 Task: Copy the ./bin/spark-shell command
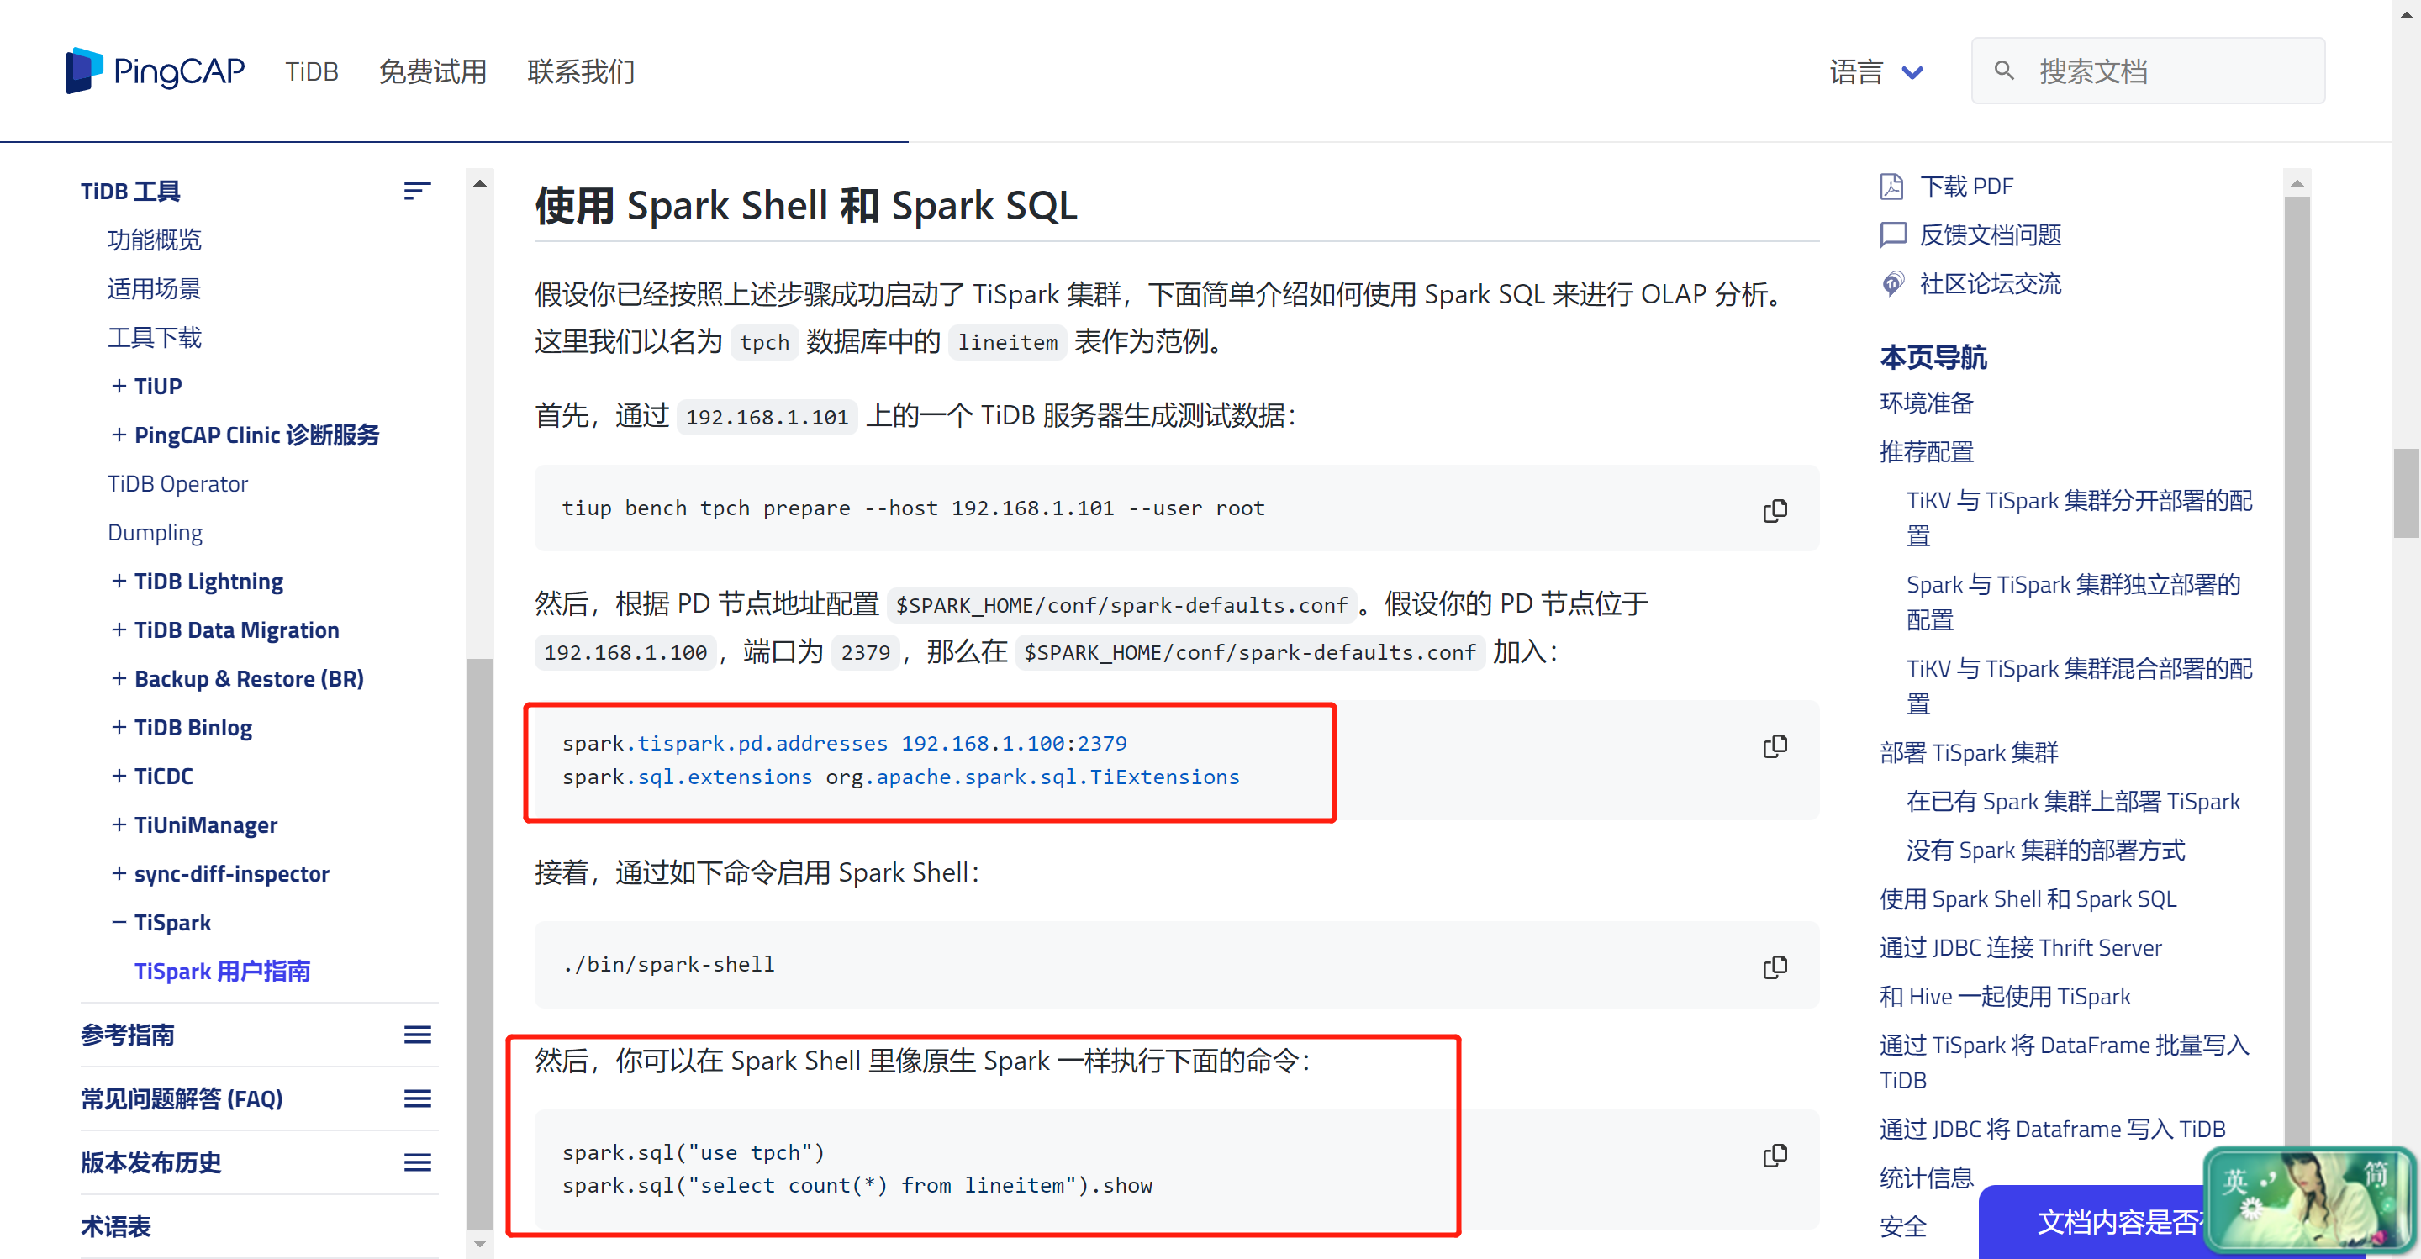pyautogui.click(x=1775, y=967)
